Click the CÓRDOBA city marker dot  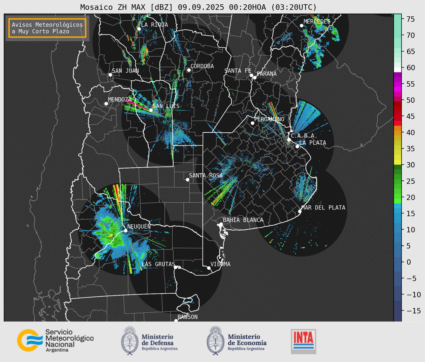pos(189,70)
